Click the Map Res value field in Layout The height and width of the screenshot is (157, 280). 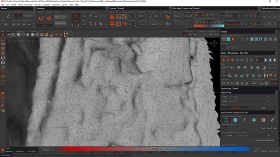coord(141,16)
